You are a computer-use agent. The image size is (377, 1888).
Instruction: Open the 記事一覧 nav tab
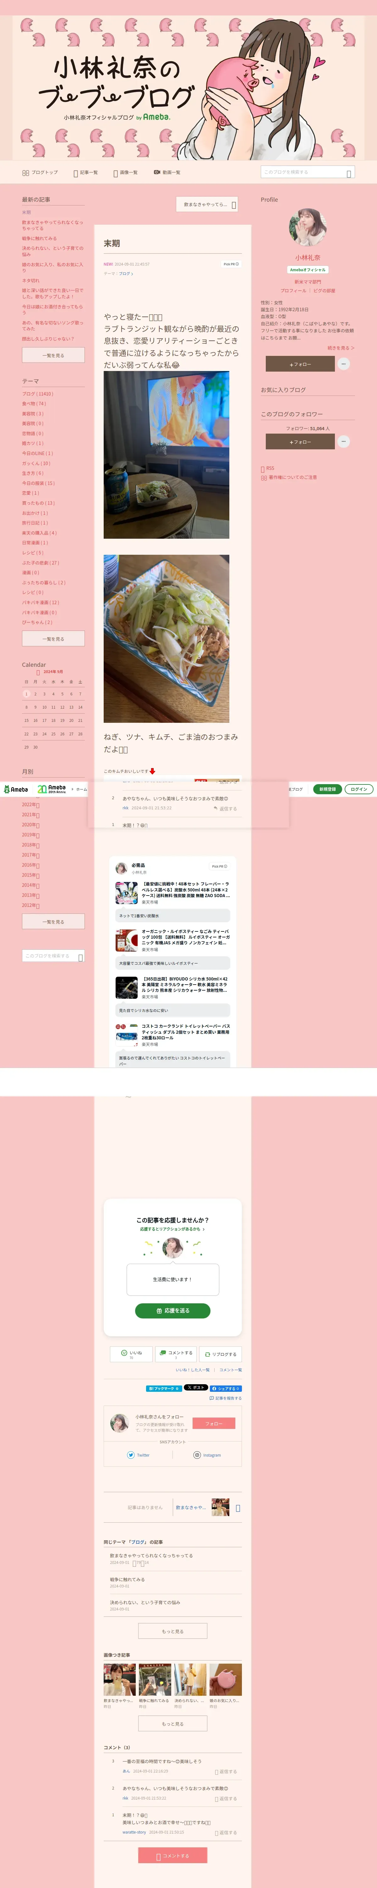pyautogui.click(x=86, y=172)
